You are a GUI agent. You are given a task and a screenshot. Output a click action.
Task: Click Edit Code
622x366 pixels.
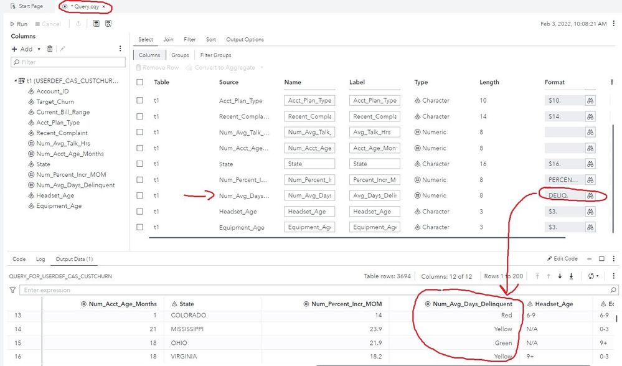coord(562,259)
